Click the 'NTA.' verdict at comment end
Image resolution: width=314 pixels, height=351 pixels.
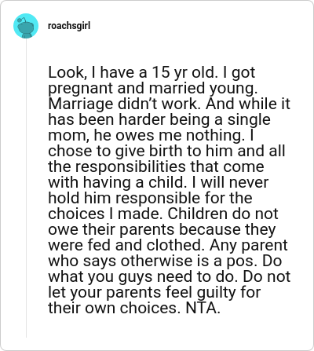[203, 308]
